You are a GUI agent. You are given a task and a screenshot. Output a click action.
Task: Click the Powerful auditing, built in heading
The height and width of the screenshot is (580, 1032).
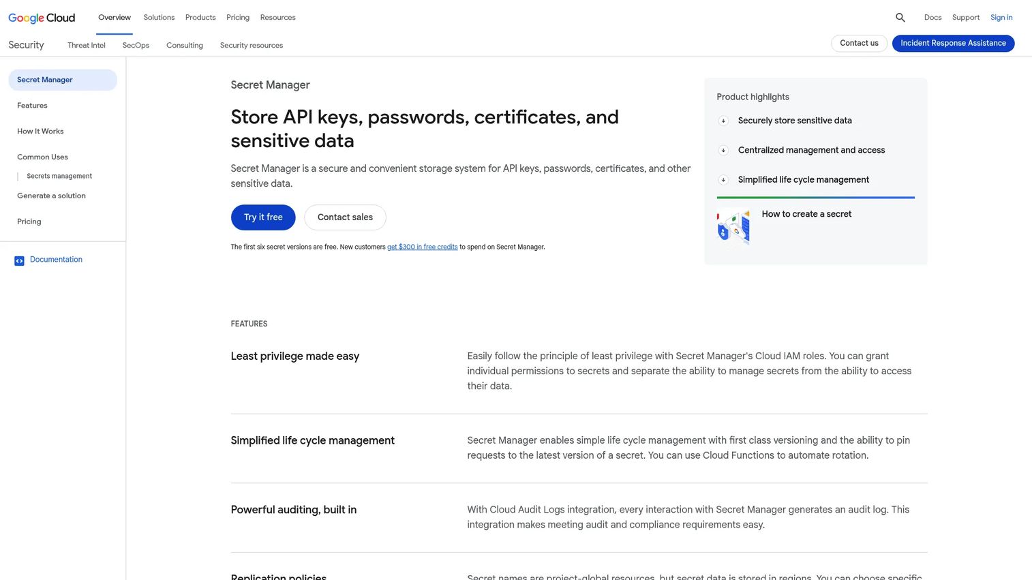(x=293, y=510)
